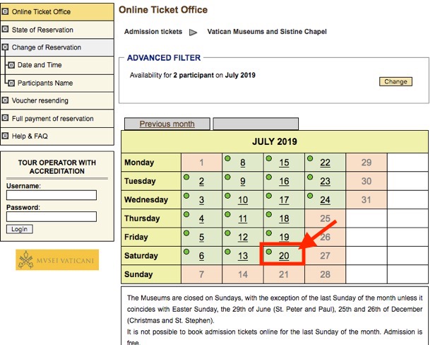Click the Login button
This screenshot has height=345, width=440.
(20, 229)
